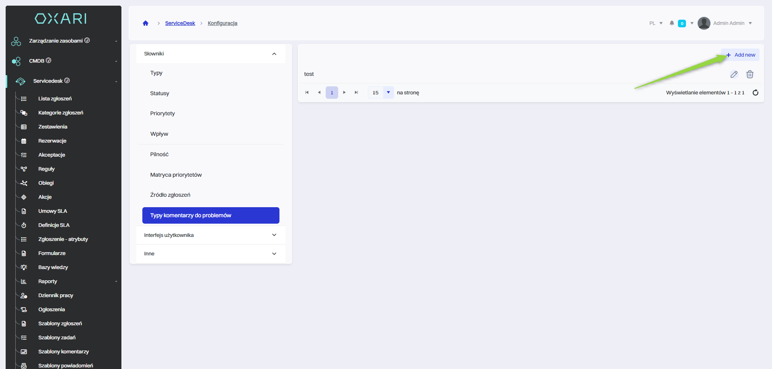Expand the Interfejs użytkownika section
This screenshot has height=369, width=772.
274,235
